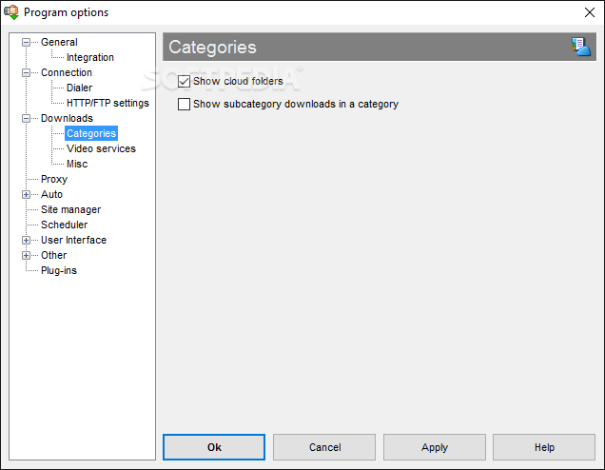This screenshot has width=605, height=470.
Task: Open the Plug-ins settings page
Action: coord(59,270)
